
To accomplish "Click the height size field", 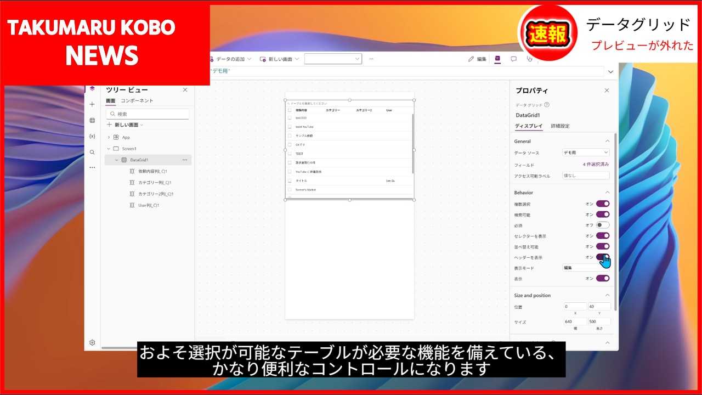I will pos(599,321).
